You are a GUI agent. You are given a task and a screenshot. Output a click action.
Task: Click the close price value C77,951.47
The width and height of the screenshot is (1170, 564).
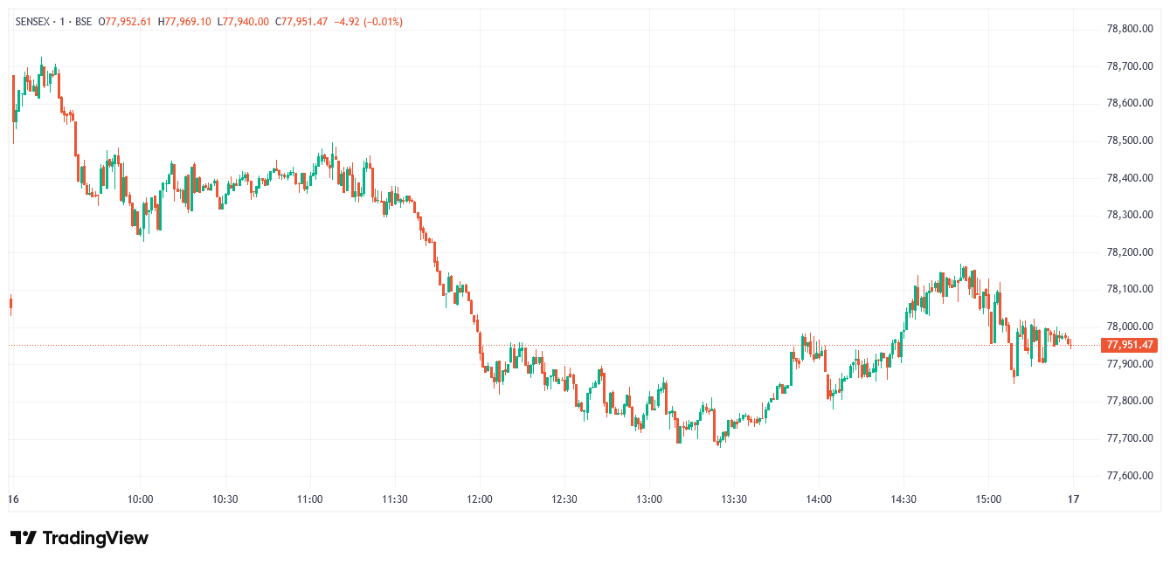(301, 22)
